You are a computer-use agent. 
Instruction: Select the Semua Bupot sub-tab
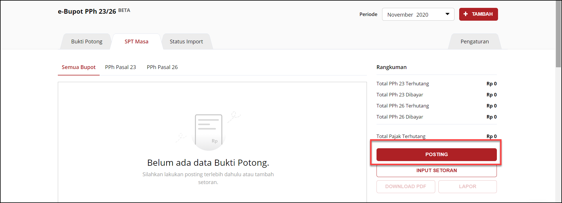click(x=79, y=67)
